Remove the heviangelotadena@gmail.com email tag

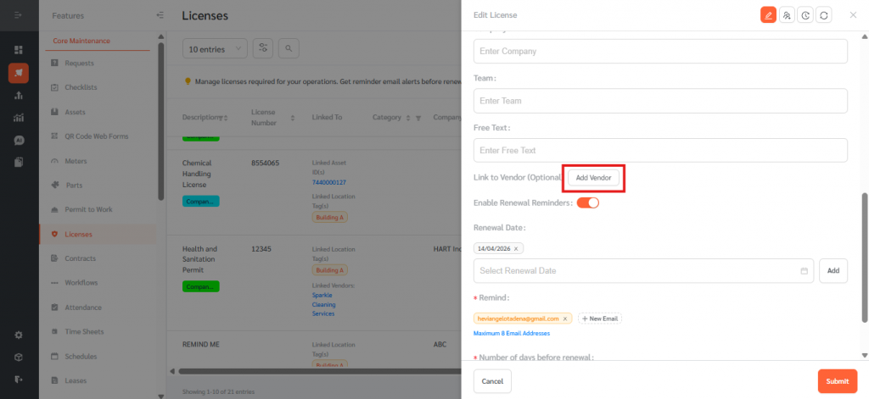(565, 319)
